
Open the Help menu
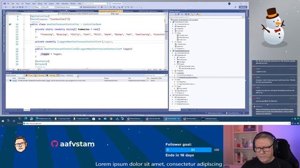(x=79, y=4)
